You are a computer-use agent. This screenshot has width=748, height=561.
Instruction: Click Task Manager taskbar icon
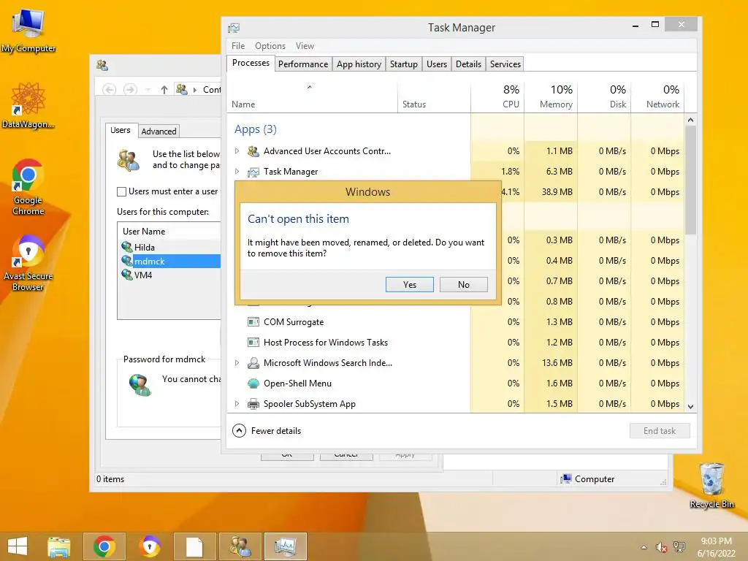(x=286, y=546)
